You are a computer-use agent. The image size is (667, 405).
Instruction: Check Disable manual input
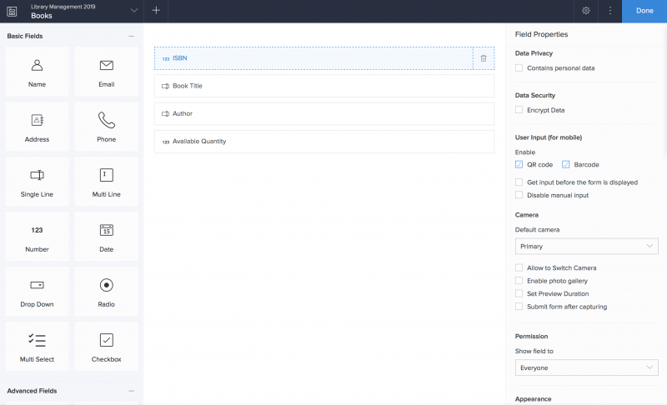point(519,195)
